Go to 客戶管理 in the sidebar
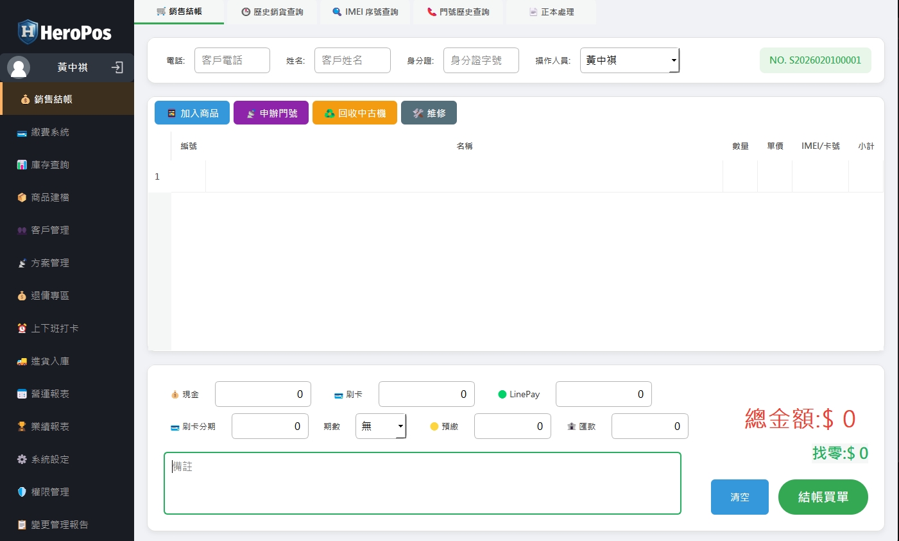899x541 pixels. click(x=48, y=230)
